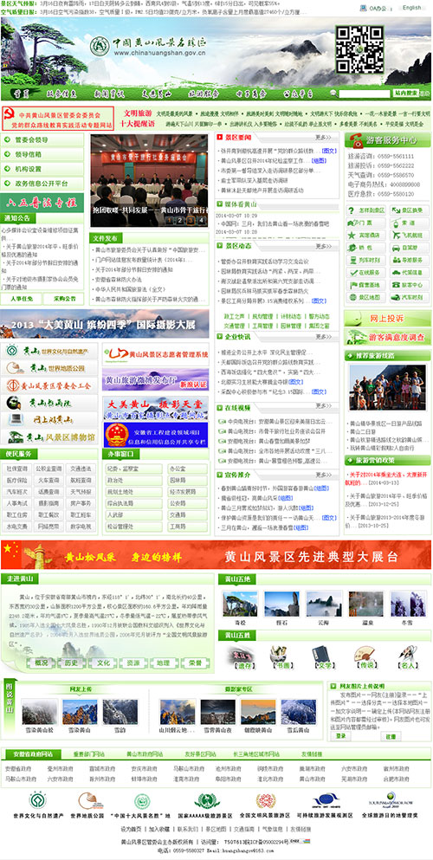The height and width of the screenshot is (860, 433).
Task: Open the 政务信息公开平台 sidebar item
Action: (42, 184)
